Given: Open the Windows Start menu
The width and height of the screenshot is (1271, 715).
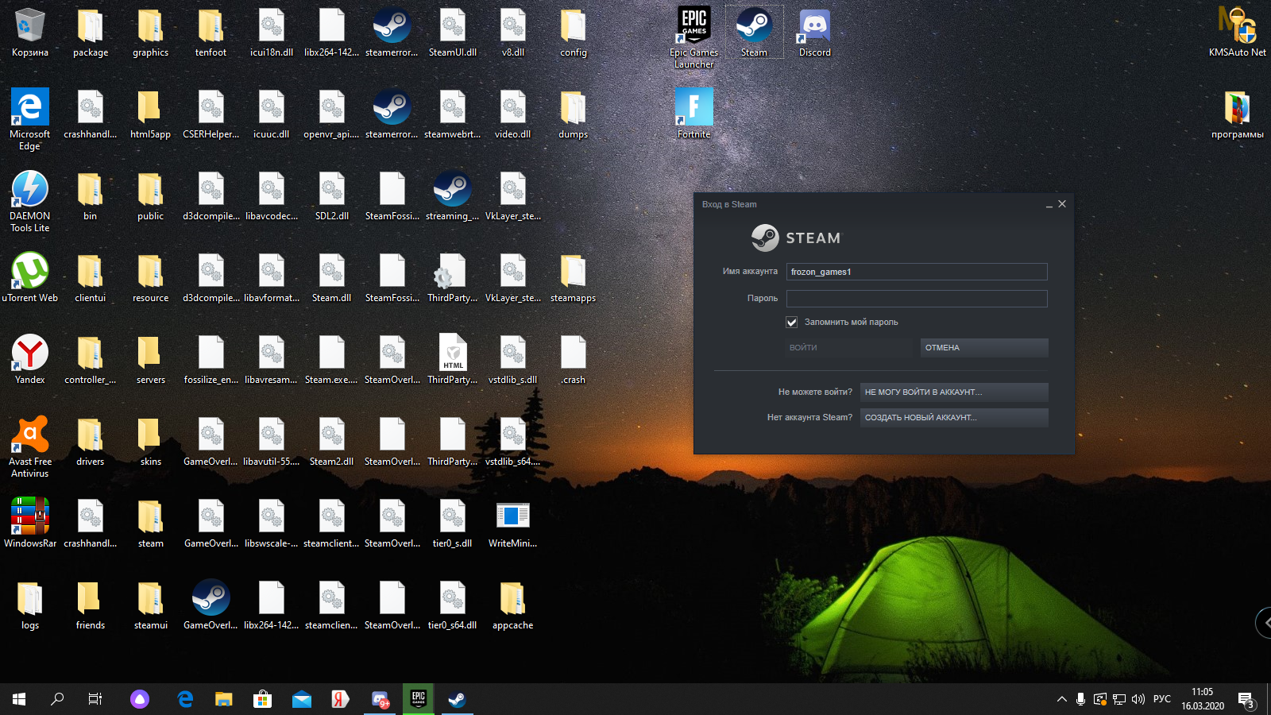Looking at the screenshot, I should click(19, 699).
